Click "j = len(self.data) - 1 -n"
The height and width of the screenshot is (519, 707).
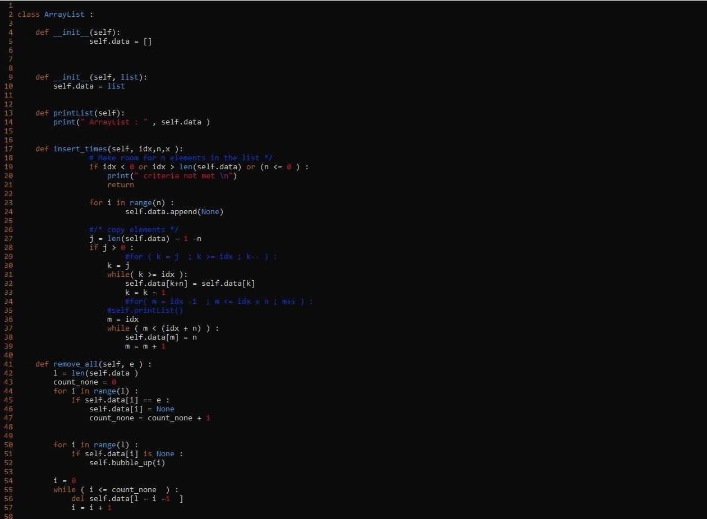click(x=145, y=239)
